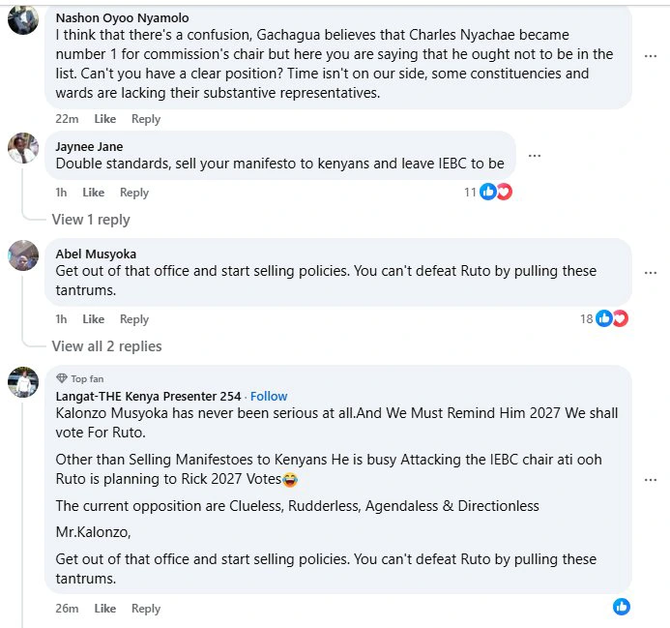This screenshot has width=670, height=628.
Task: Open Jaynee Jane's profile picture
Action: pyautogui.click(x=23, y=149)
